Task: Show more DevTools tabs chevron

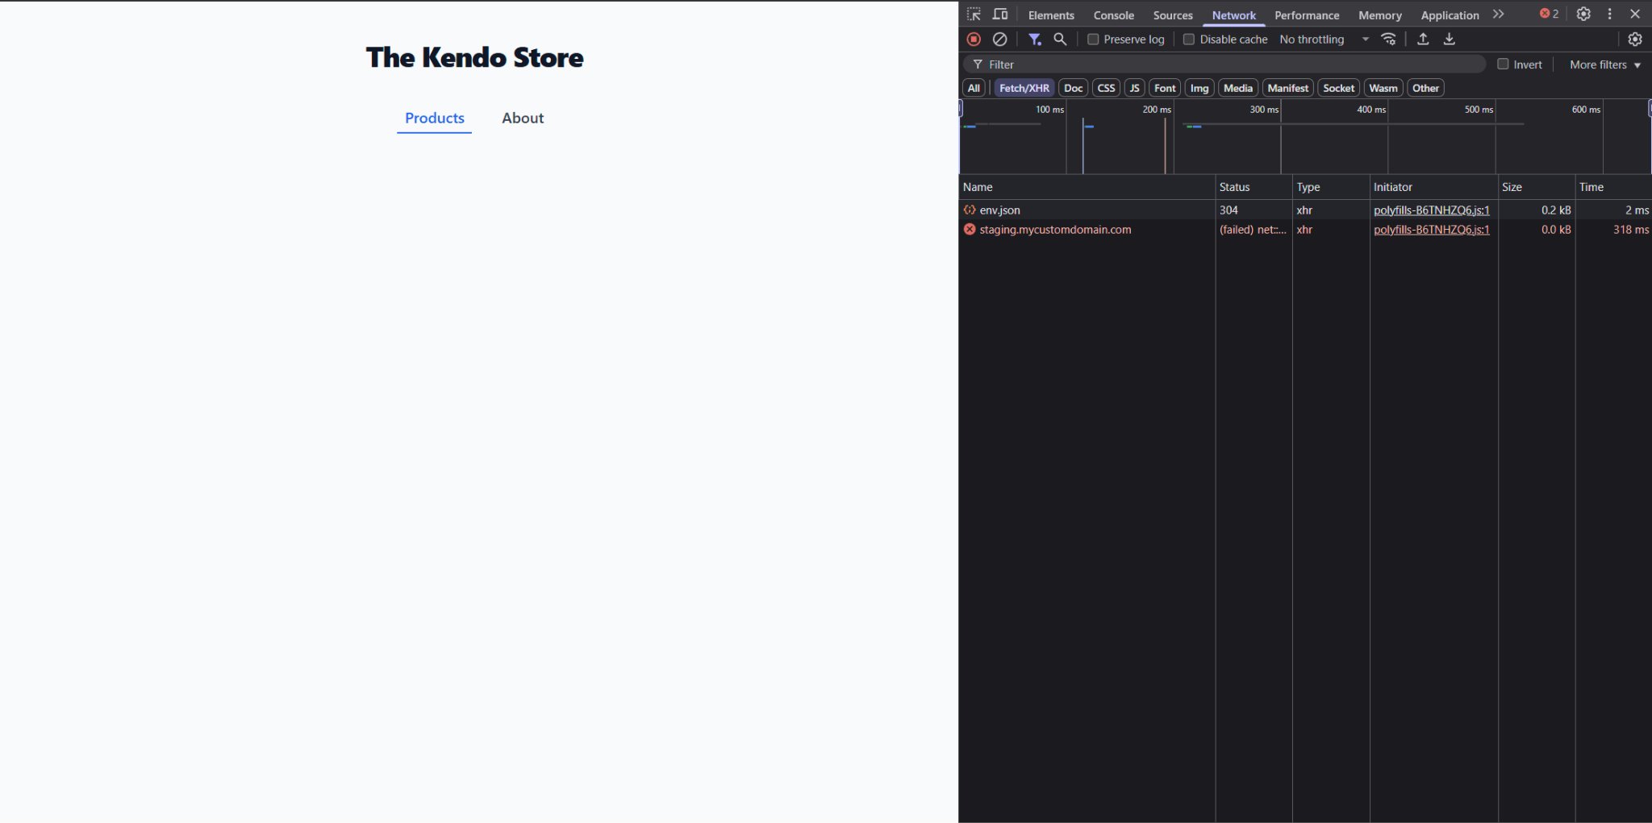Action: 1498,15
